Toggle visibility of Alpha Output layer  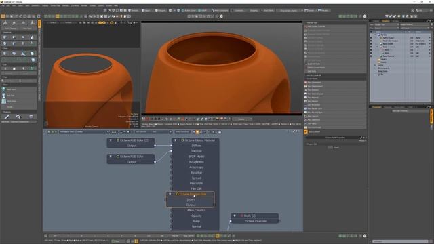pyautogui.click(x=371, y=38)
